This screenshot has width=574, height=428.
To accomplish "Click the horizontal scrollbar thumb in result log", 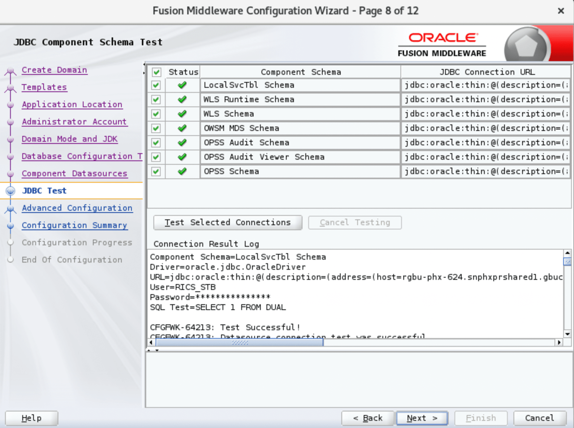I will [240, 342].
